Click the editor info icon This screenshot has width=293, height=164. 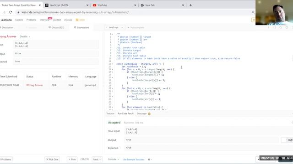click(x=269, y=27)
